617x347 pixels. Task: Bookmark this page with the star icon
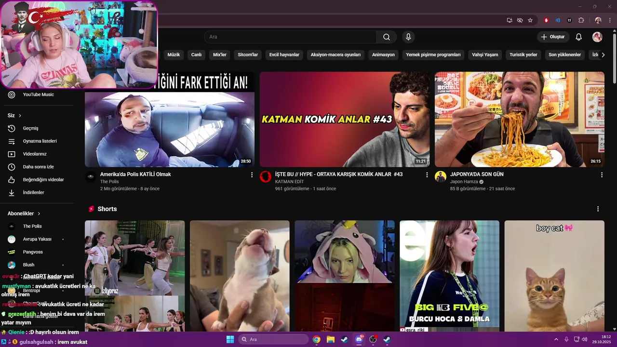coord(530,20)
